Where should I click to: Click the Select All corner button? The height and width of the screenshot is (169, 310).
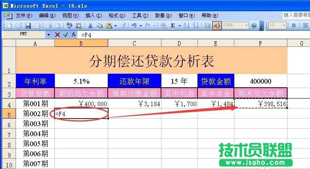9,43
